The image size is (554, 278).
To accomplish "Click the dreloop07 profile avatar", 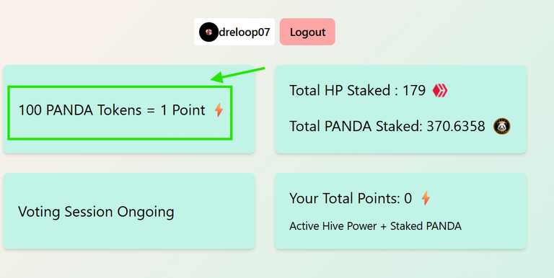I will [208, 32].
